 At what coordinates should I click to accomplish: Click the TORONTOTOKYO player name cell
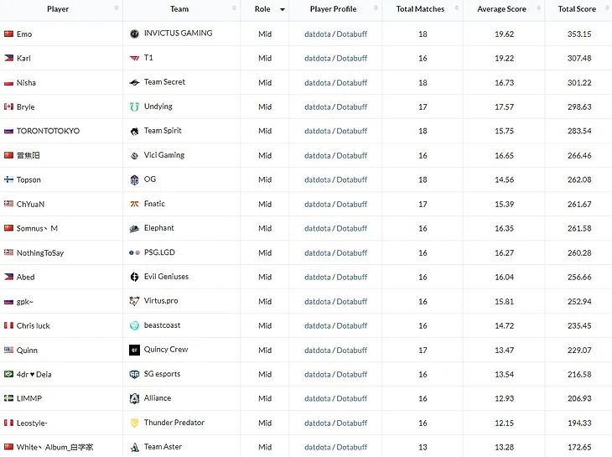pos(48,131)
